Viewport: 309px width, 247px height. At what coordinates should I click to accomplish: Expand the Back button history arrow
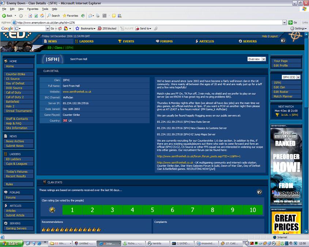click(15, 16)
